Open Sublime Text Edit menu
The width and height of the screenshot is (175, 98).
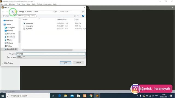tap(6, 4)
